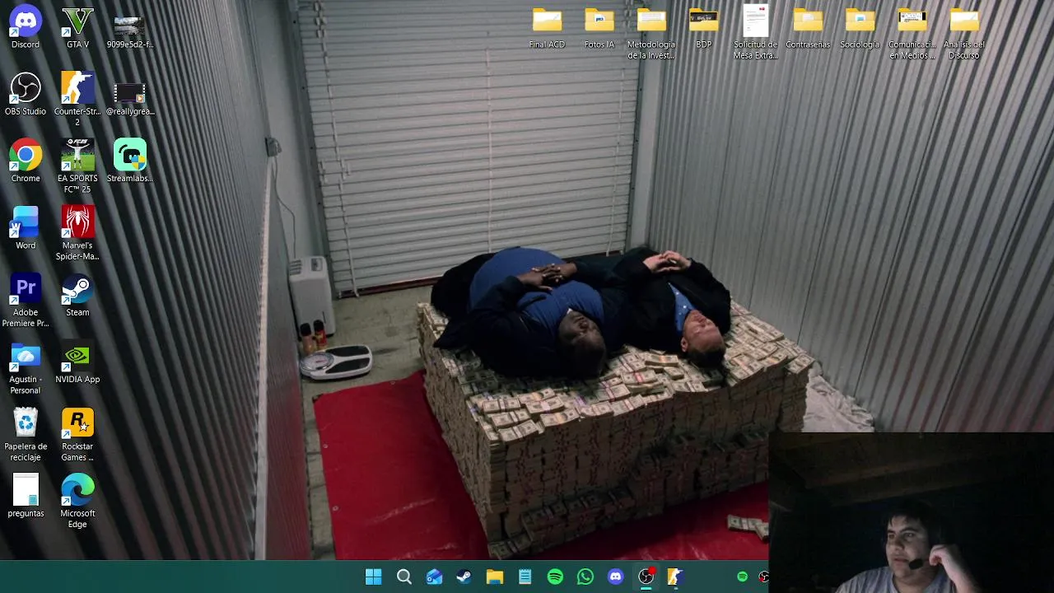
Task: Launch GTA V from the desktop
Action: point(77,27)
